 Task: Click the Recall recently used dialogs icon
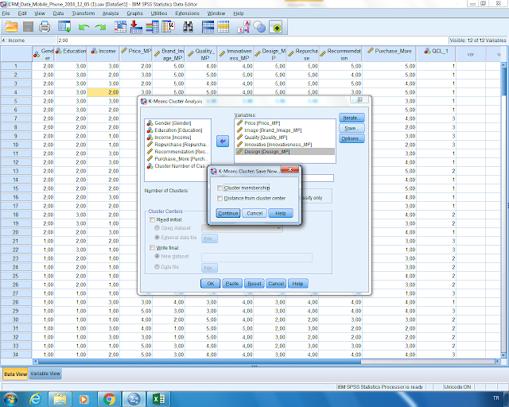[64, 26]
